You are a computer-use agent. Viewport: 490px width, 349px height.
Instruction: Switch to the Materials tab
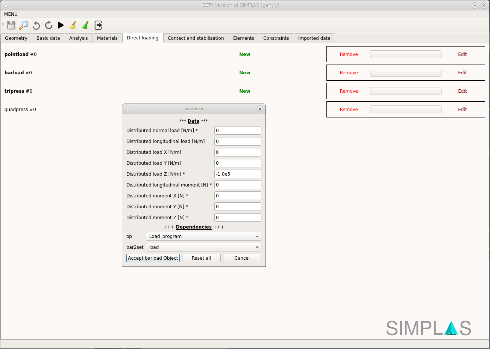coord(107,38)
